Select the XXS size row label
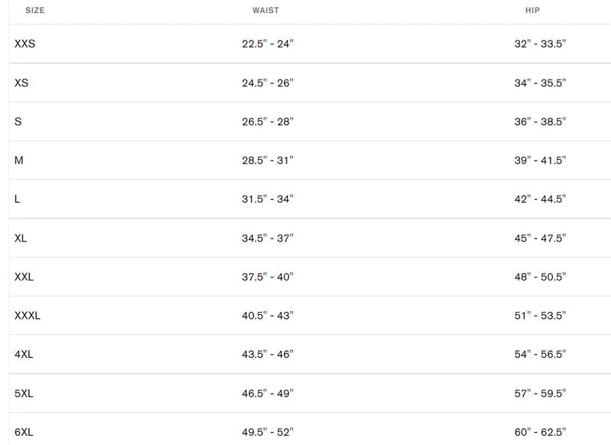Viewport: 611px width, 445px height. 25,44
